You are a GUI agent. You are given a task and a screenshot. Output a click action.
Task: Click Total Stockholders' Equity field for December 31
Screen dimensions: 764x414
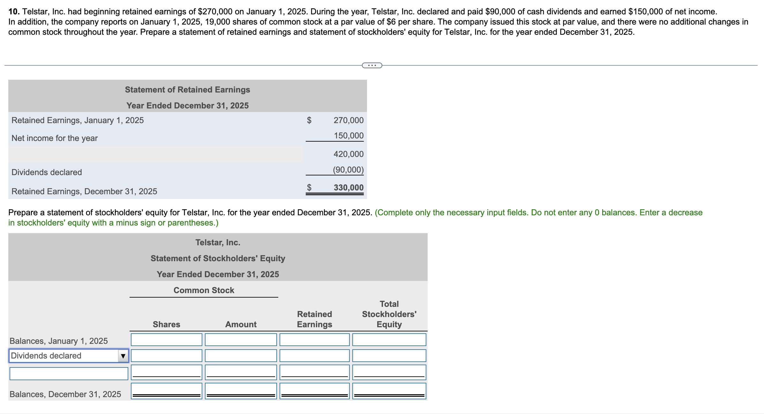[x=389, y=391]
